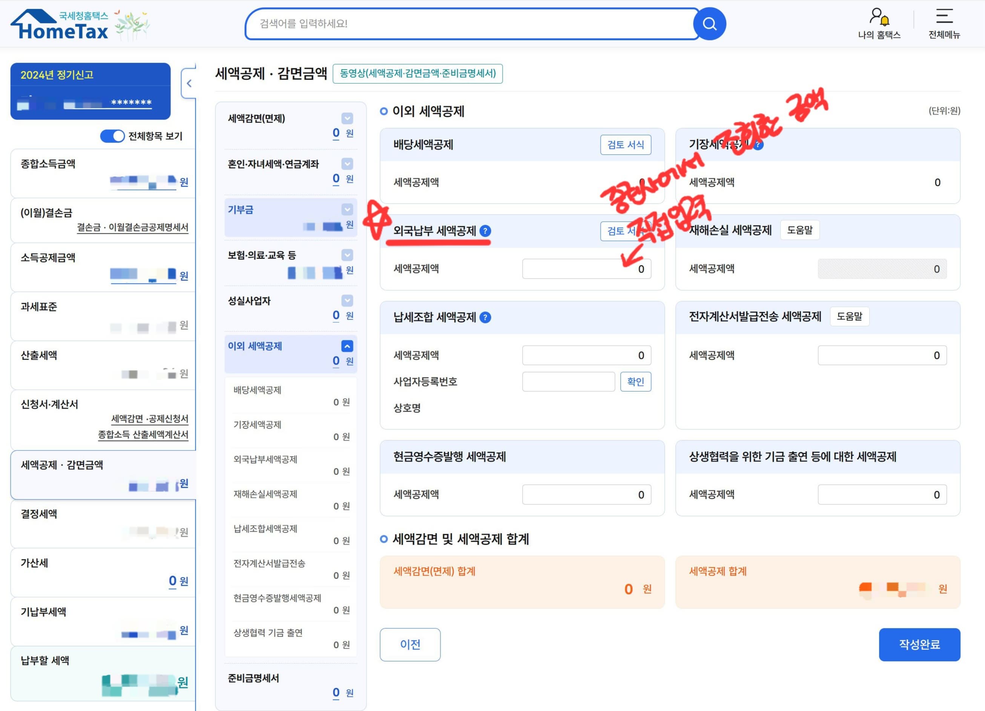Screen dimensions: 985x711
Task: Toggle 전체항목 보기 switch
Action: (x=112, y=136)
